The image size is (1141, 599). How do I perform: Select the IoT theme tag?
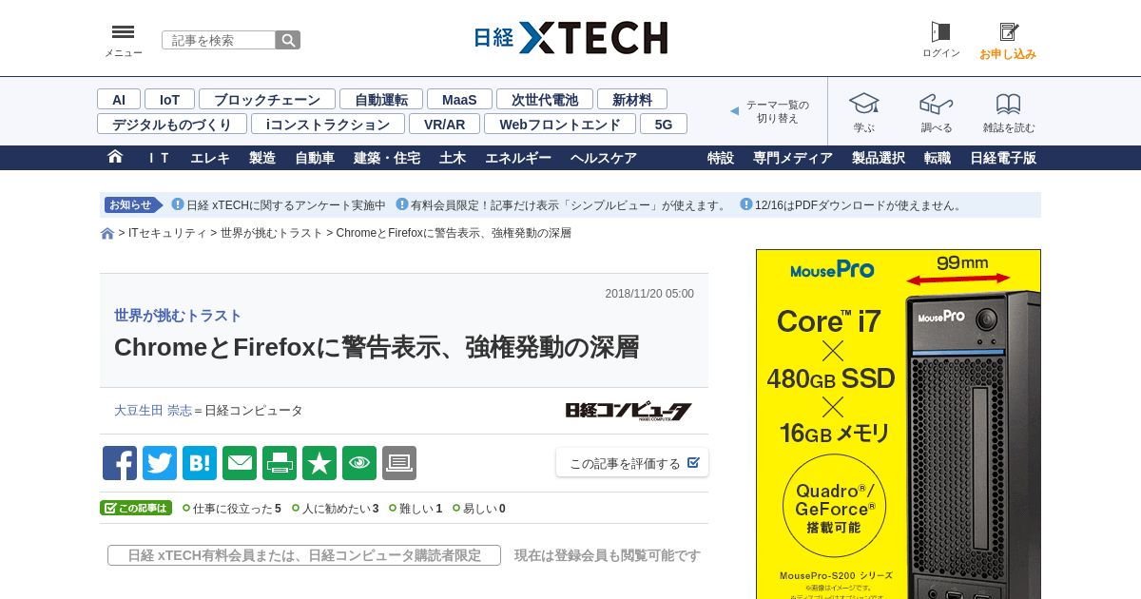click(x=169, y=99)
